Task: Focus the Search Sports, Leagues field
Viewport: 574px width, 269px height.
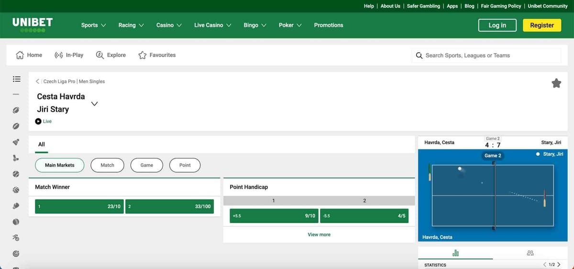Action: click(486, 56)
